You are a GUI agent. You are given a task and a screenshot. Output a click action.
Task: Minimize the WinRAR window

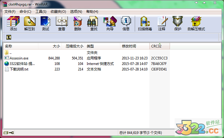[x=196, y=3]
